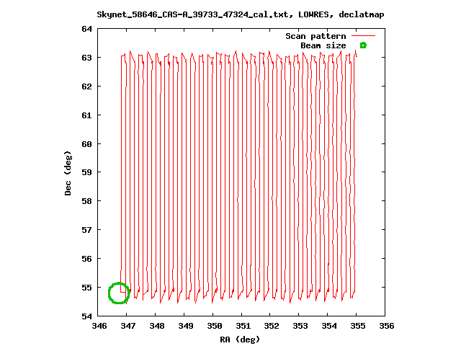Click the RA axis tick label 347
This screenshot has height=346, width=461.
(x=128, y=326)
